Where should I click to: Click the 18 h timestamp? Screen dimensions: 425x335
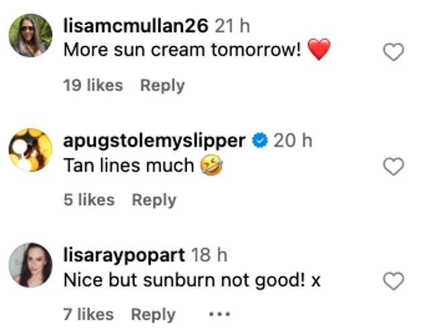(x=209, y=255)
